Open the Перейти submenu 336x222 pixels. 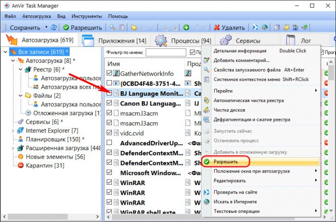(x=265, y=91)
